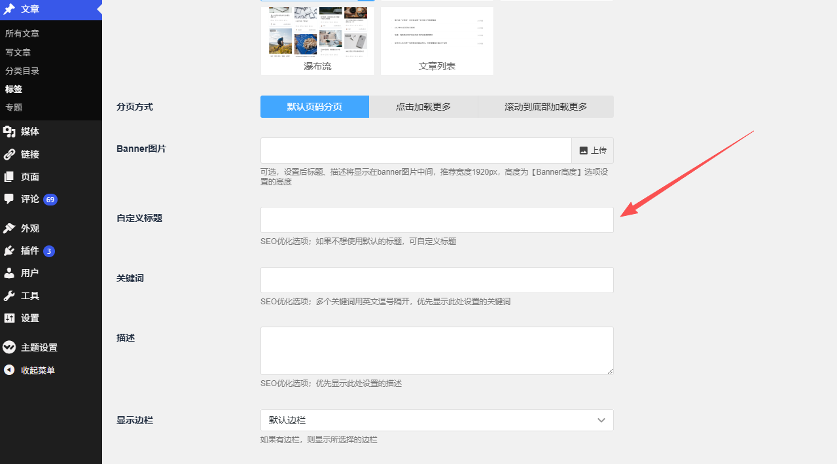Click the 工具 wrench icon
This screenshot has width=837, height=464.
9,296
